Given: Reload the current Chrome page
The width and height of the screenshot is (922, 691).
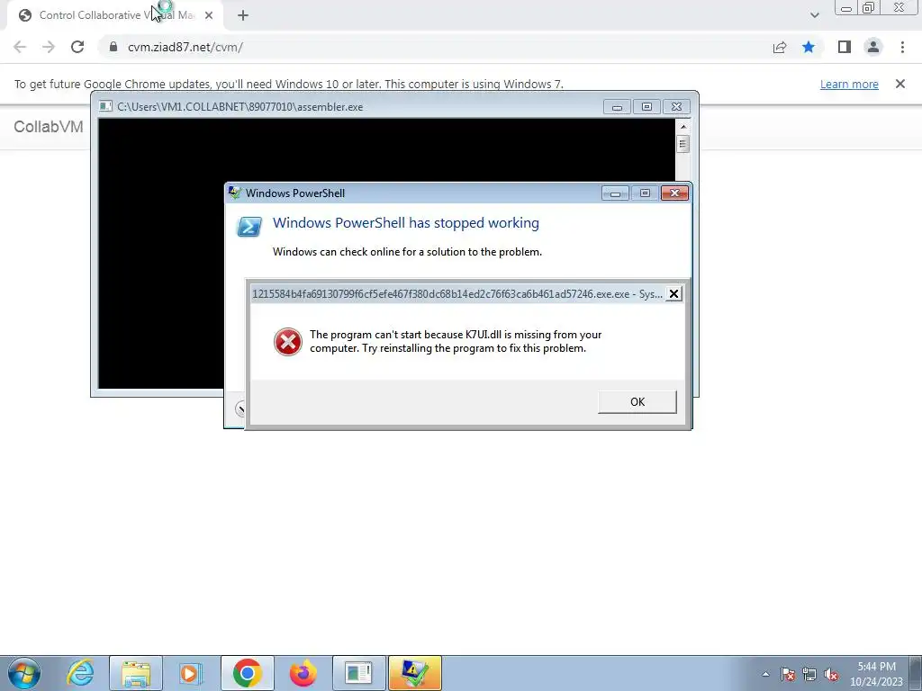Looking at the screenshot, I should pos(77,47).
